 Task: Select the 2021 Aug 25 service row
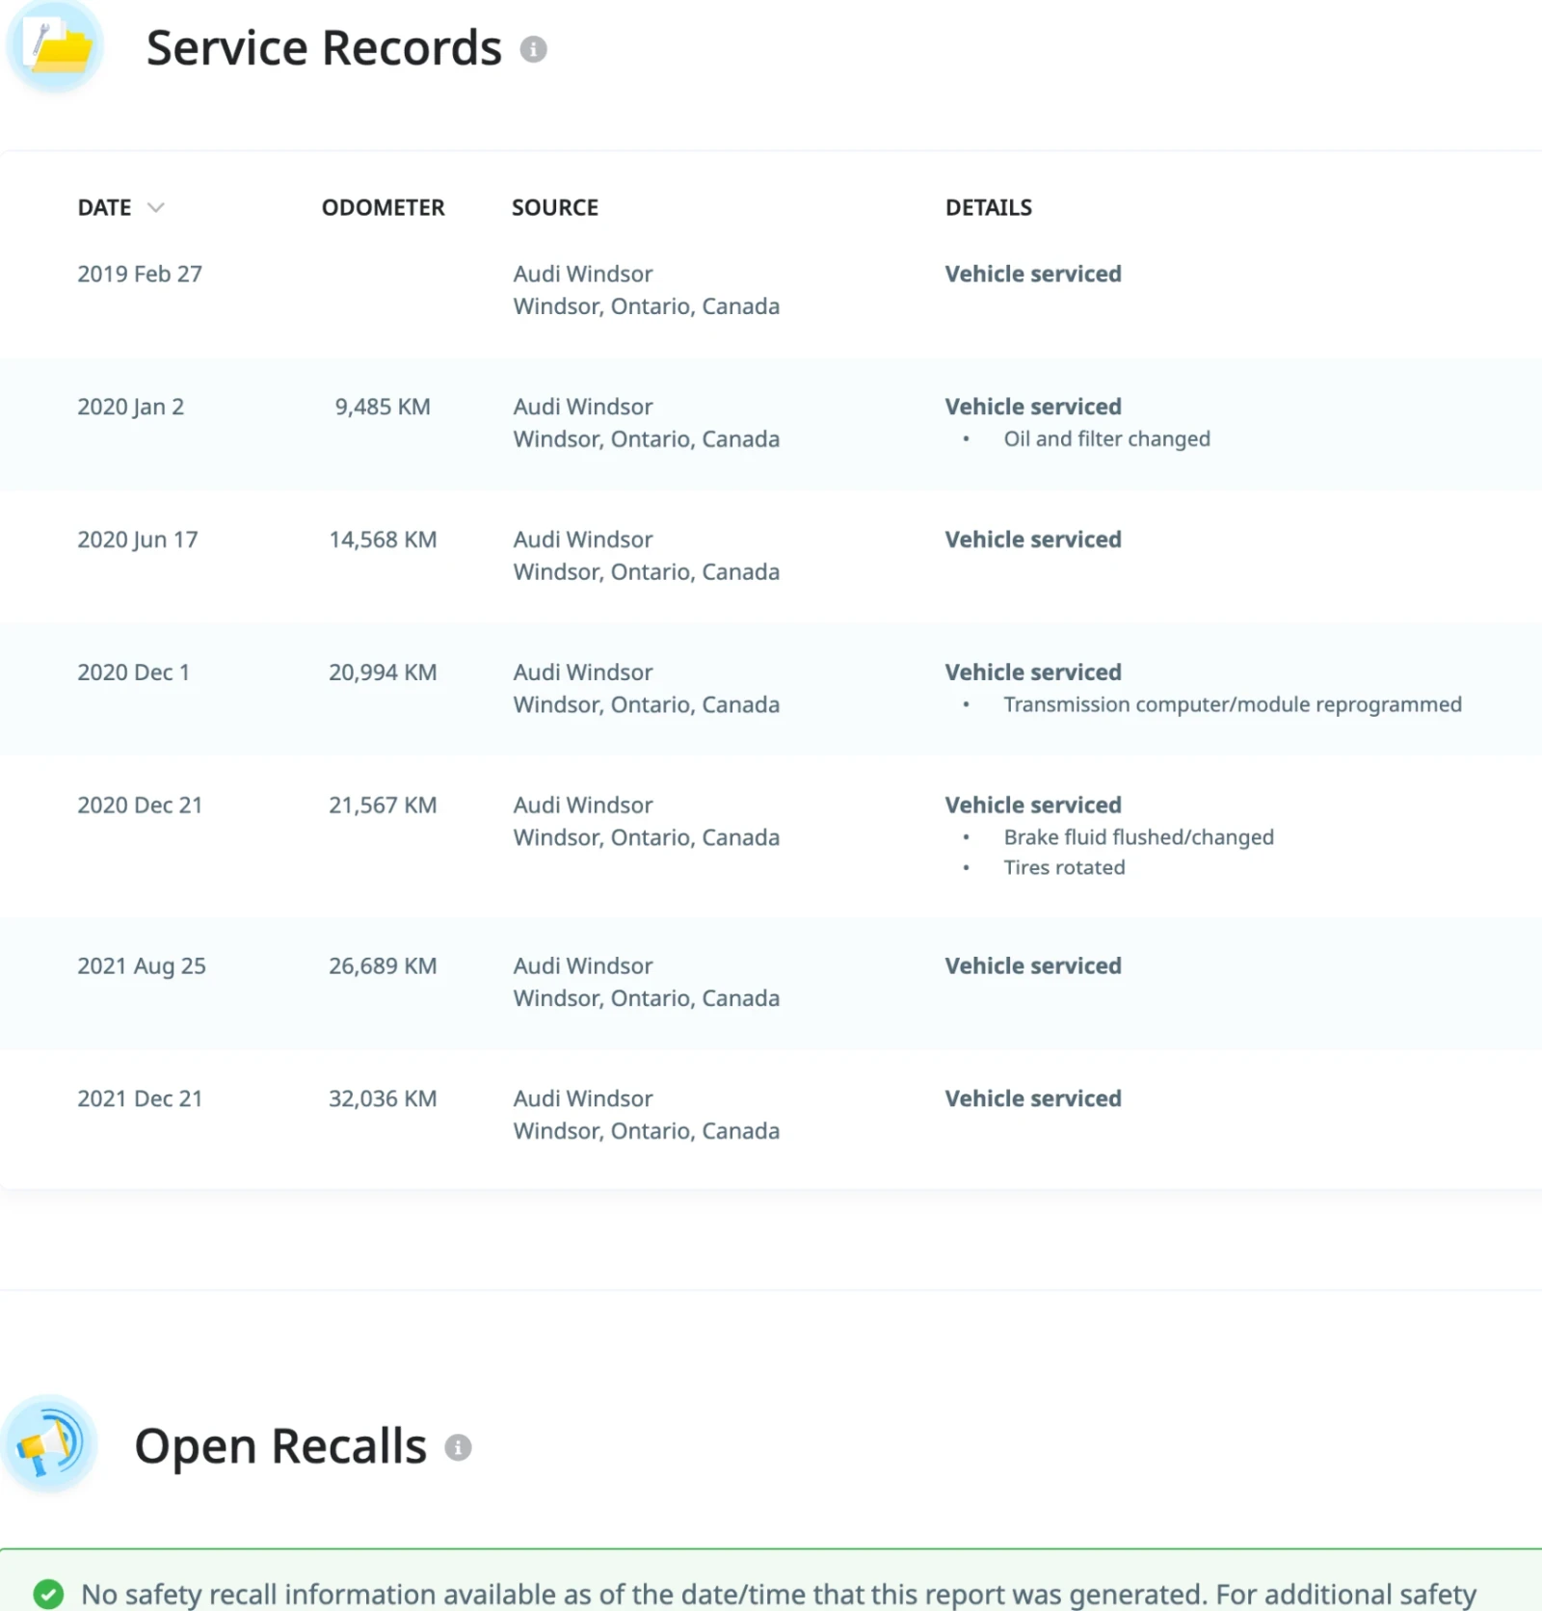771,983
